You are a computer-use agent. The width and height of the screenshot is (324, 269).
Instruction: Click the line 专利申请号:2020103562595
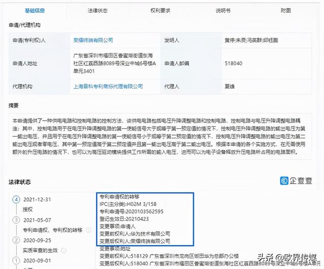pyautogui.click(x=132, y=211)
